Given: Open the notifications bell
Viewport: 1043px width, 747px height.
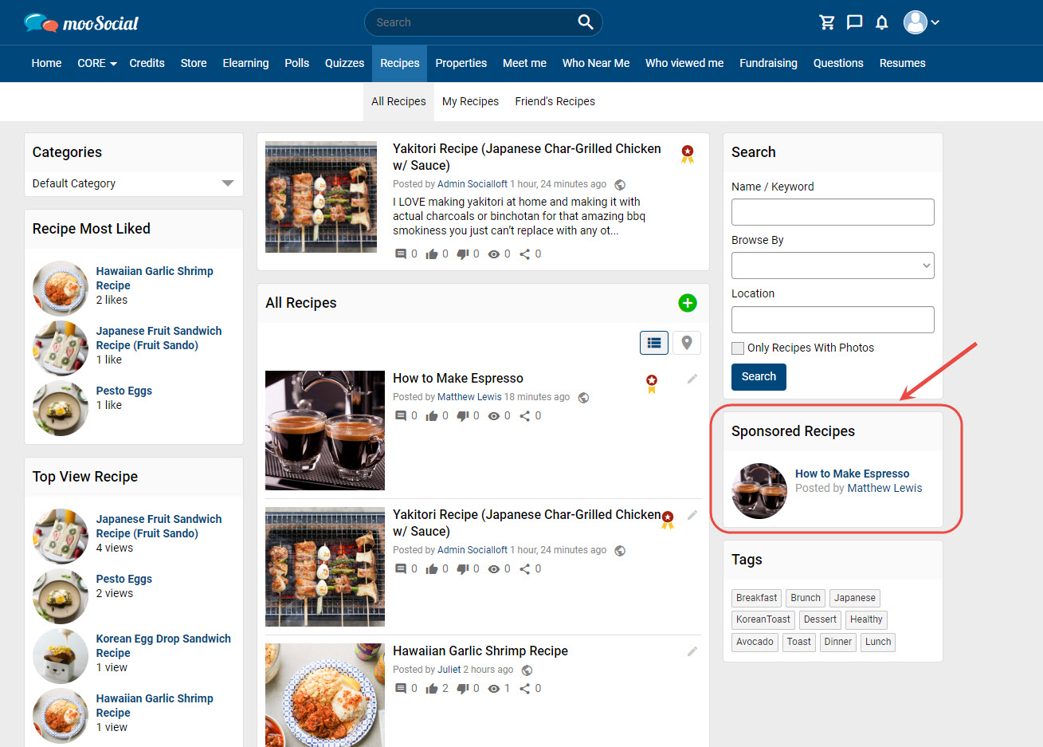Looking at the screenshot, I should (x=881, y=22).
